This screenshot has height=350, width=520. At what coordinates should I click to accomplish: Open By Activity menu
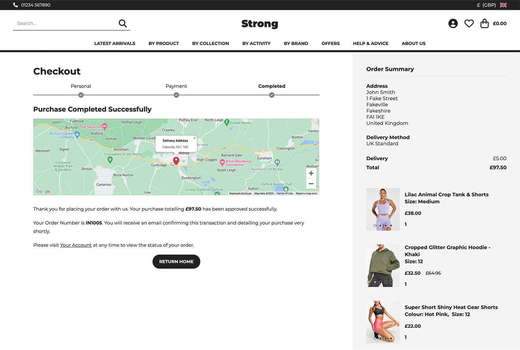tap(256, 43)
